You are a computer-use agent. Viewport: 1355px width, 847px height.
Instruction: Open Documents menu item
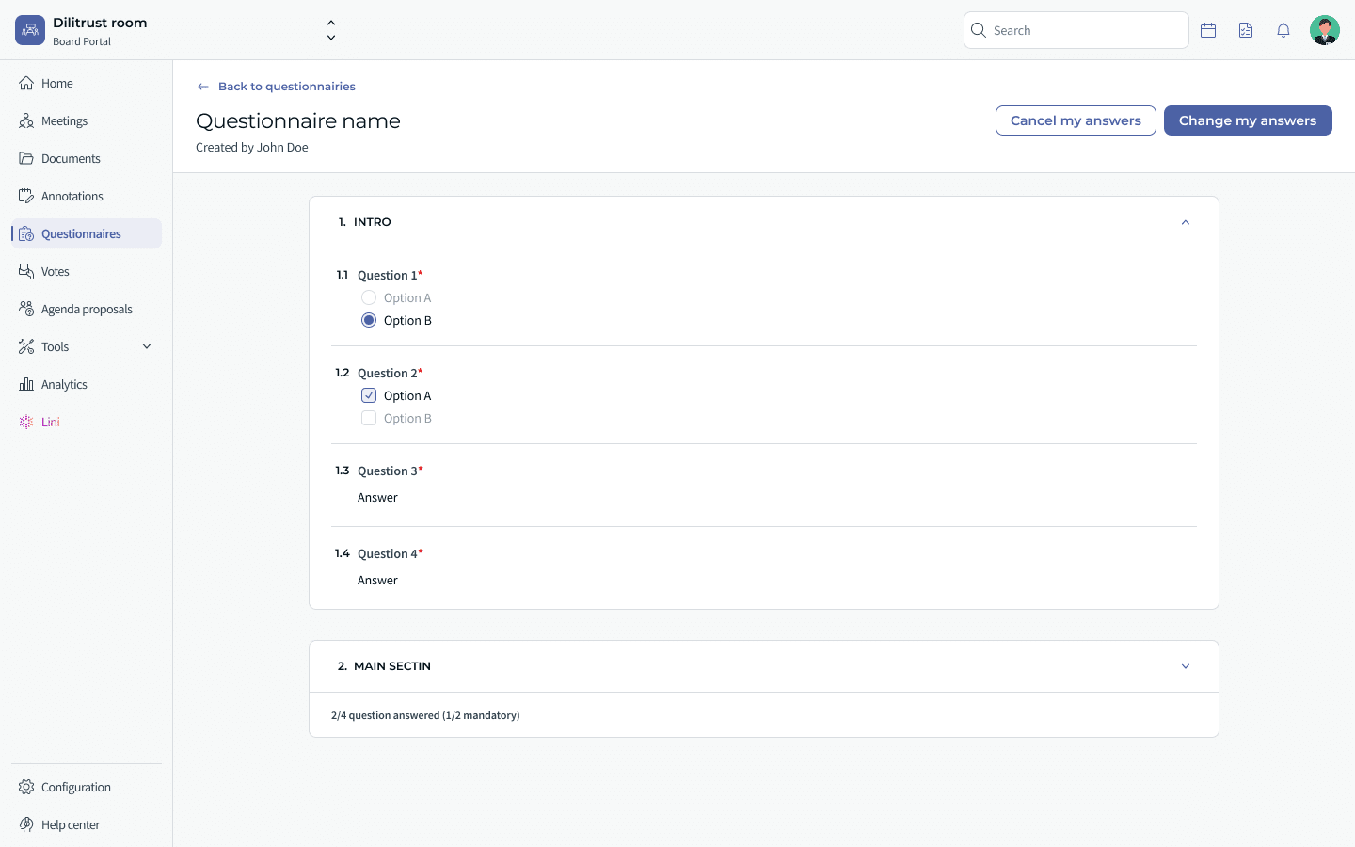[87, 158]
